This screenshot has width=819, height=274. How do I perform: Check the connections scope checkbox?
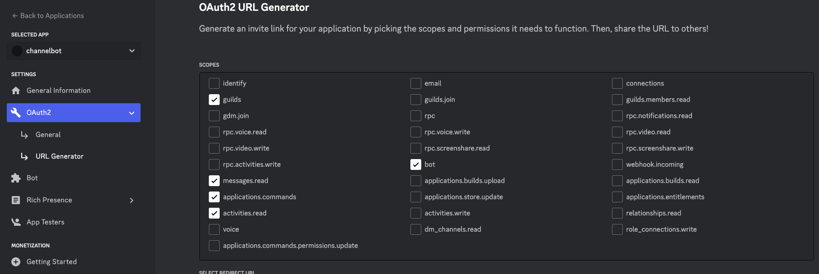pyautogui.click(x=617, y=83)
